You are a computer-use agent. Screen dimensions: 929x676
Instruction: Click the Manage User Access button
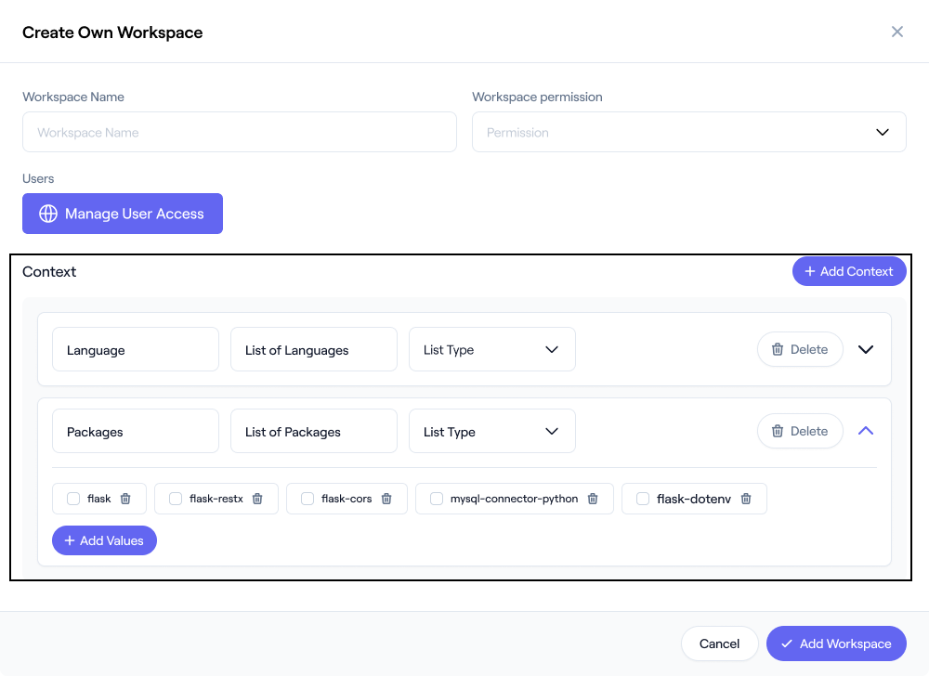123,214
